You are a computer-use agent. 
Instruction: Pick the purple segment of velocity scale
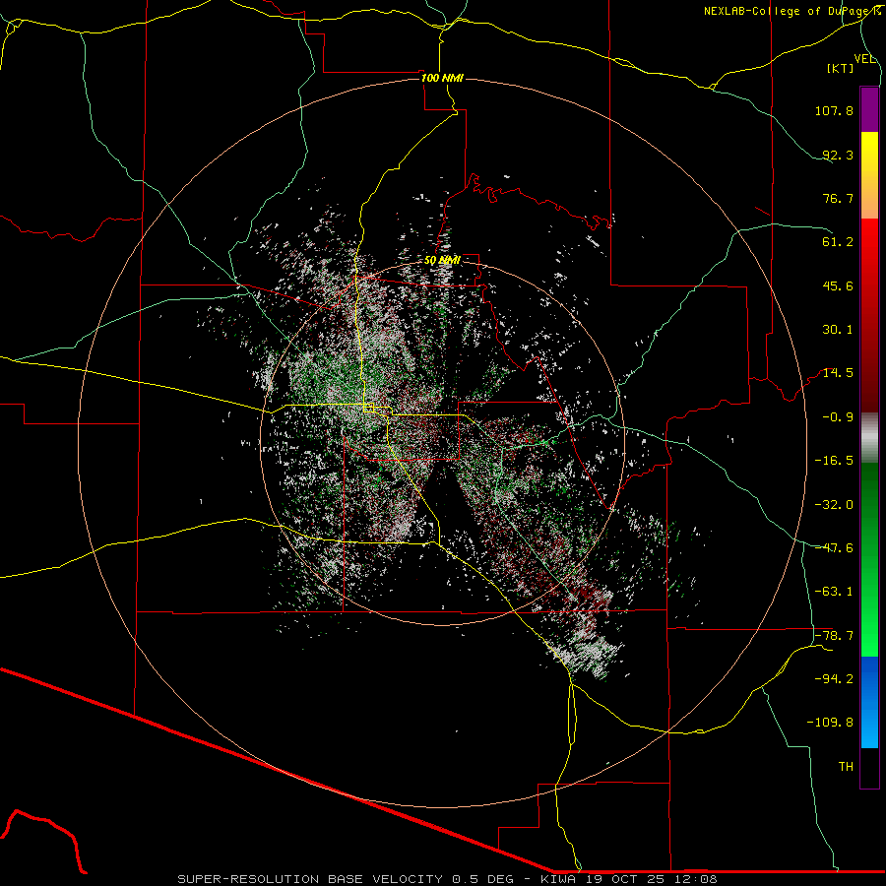point(869,109)
